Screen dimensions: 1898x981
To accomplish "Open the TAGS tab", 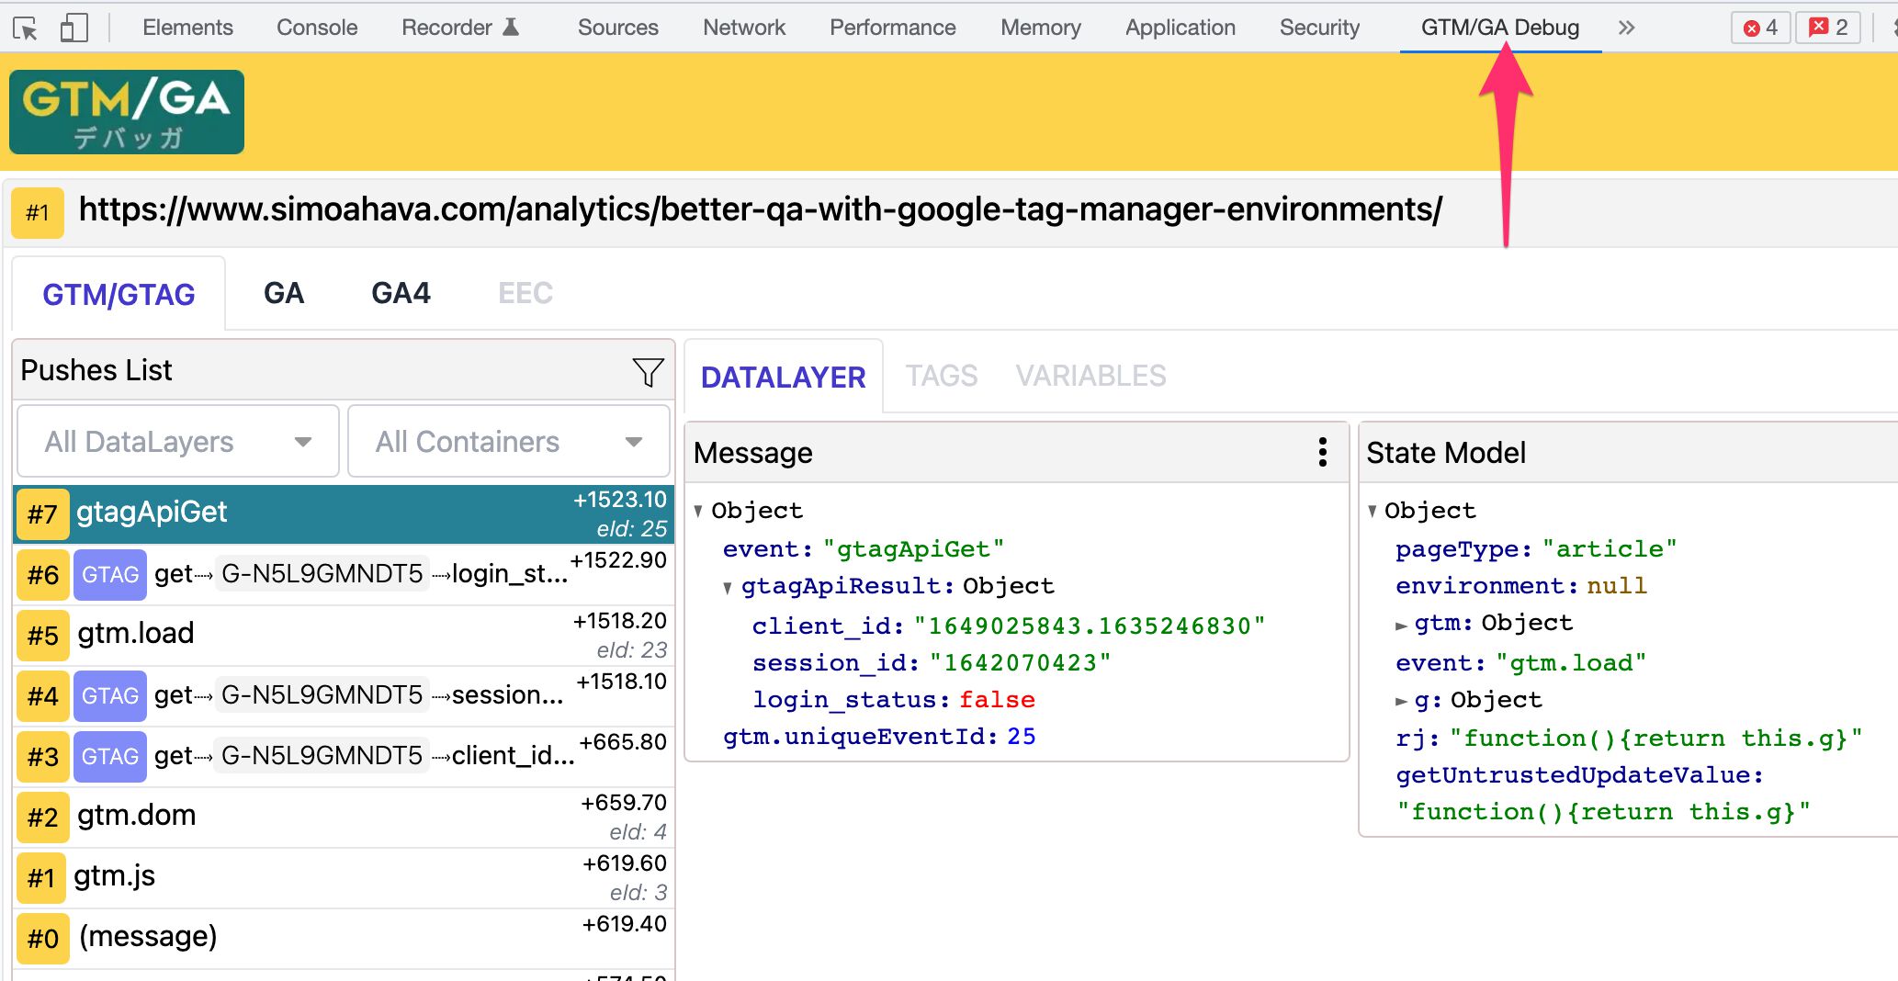I will click(941, 376).
